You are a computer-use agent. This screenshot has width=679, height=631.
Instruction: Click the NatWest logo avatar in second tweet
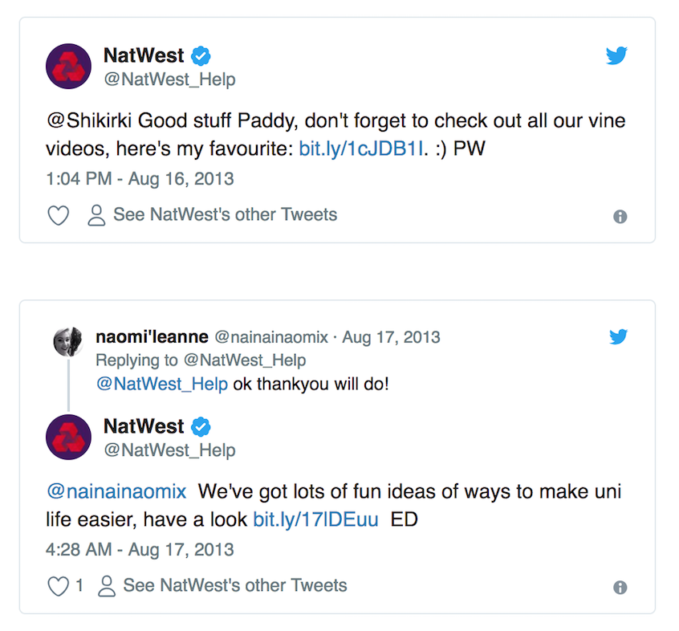point(69,437)
